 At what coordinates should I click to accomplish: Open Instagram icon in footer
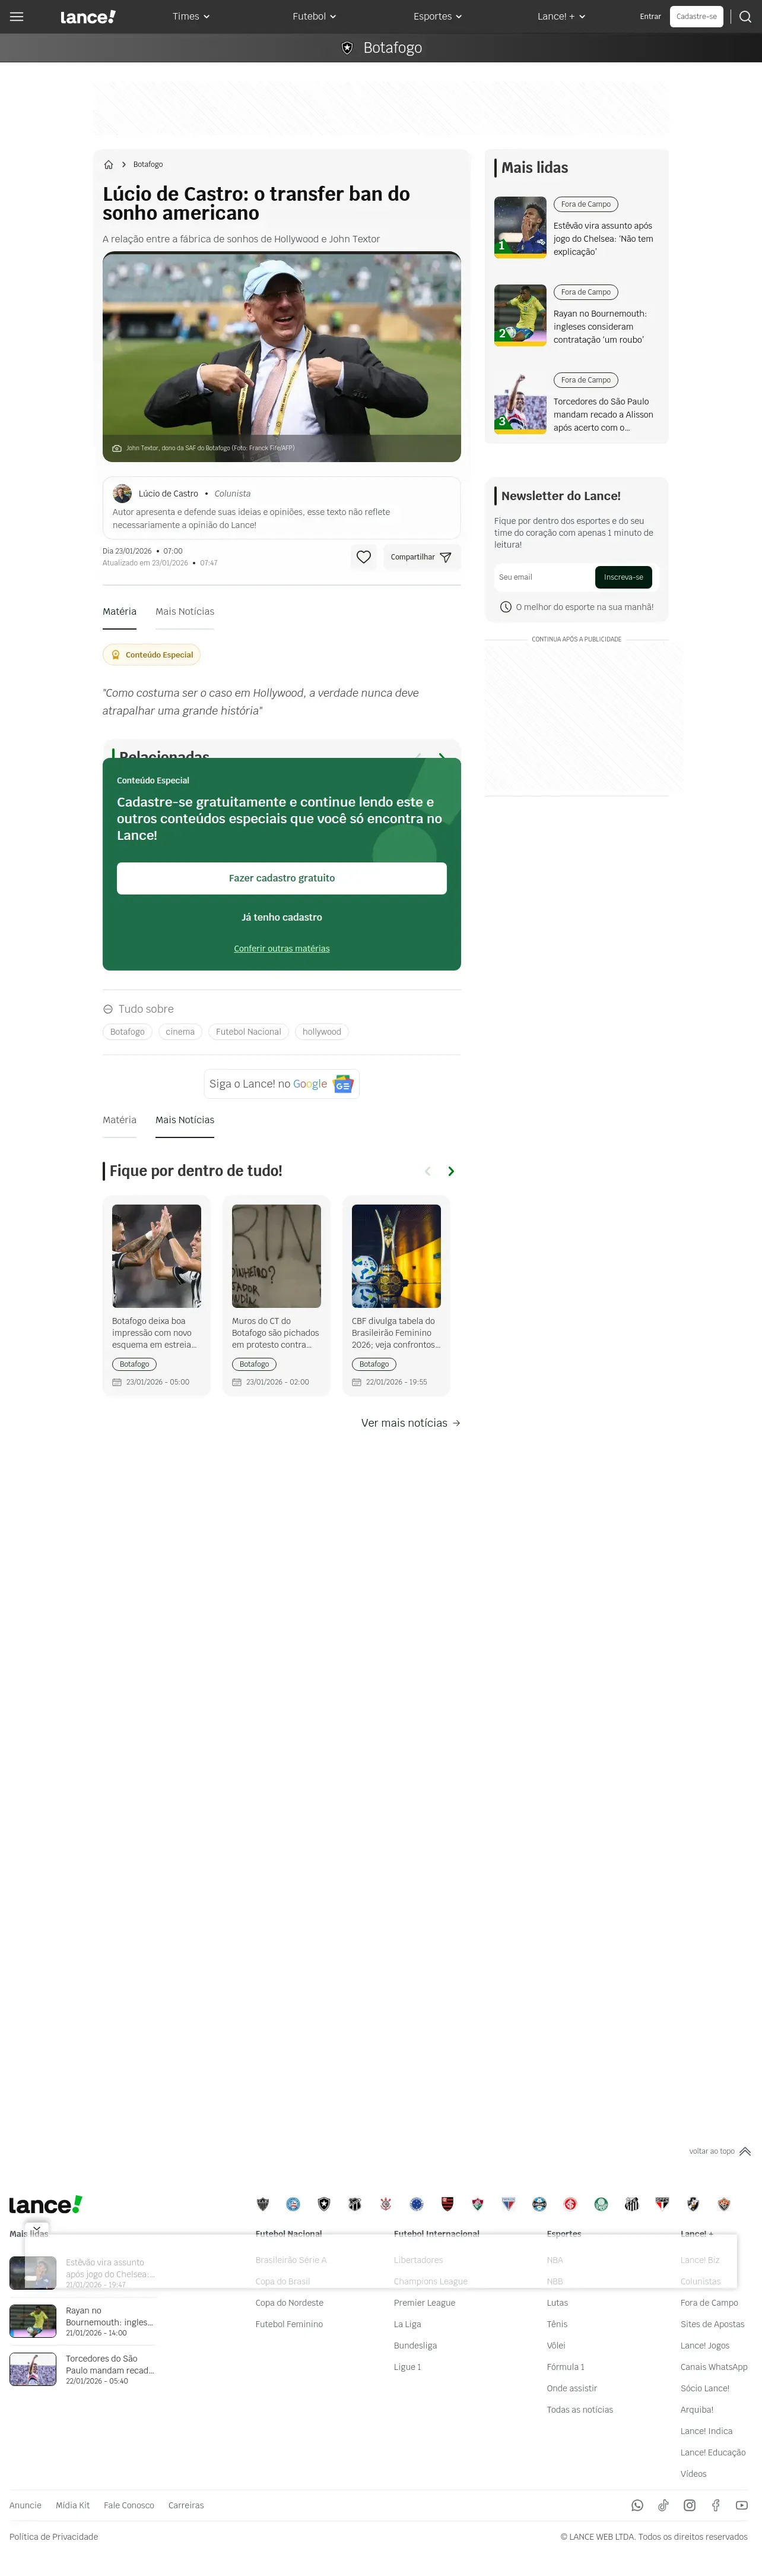pos(689,2505)
